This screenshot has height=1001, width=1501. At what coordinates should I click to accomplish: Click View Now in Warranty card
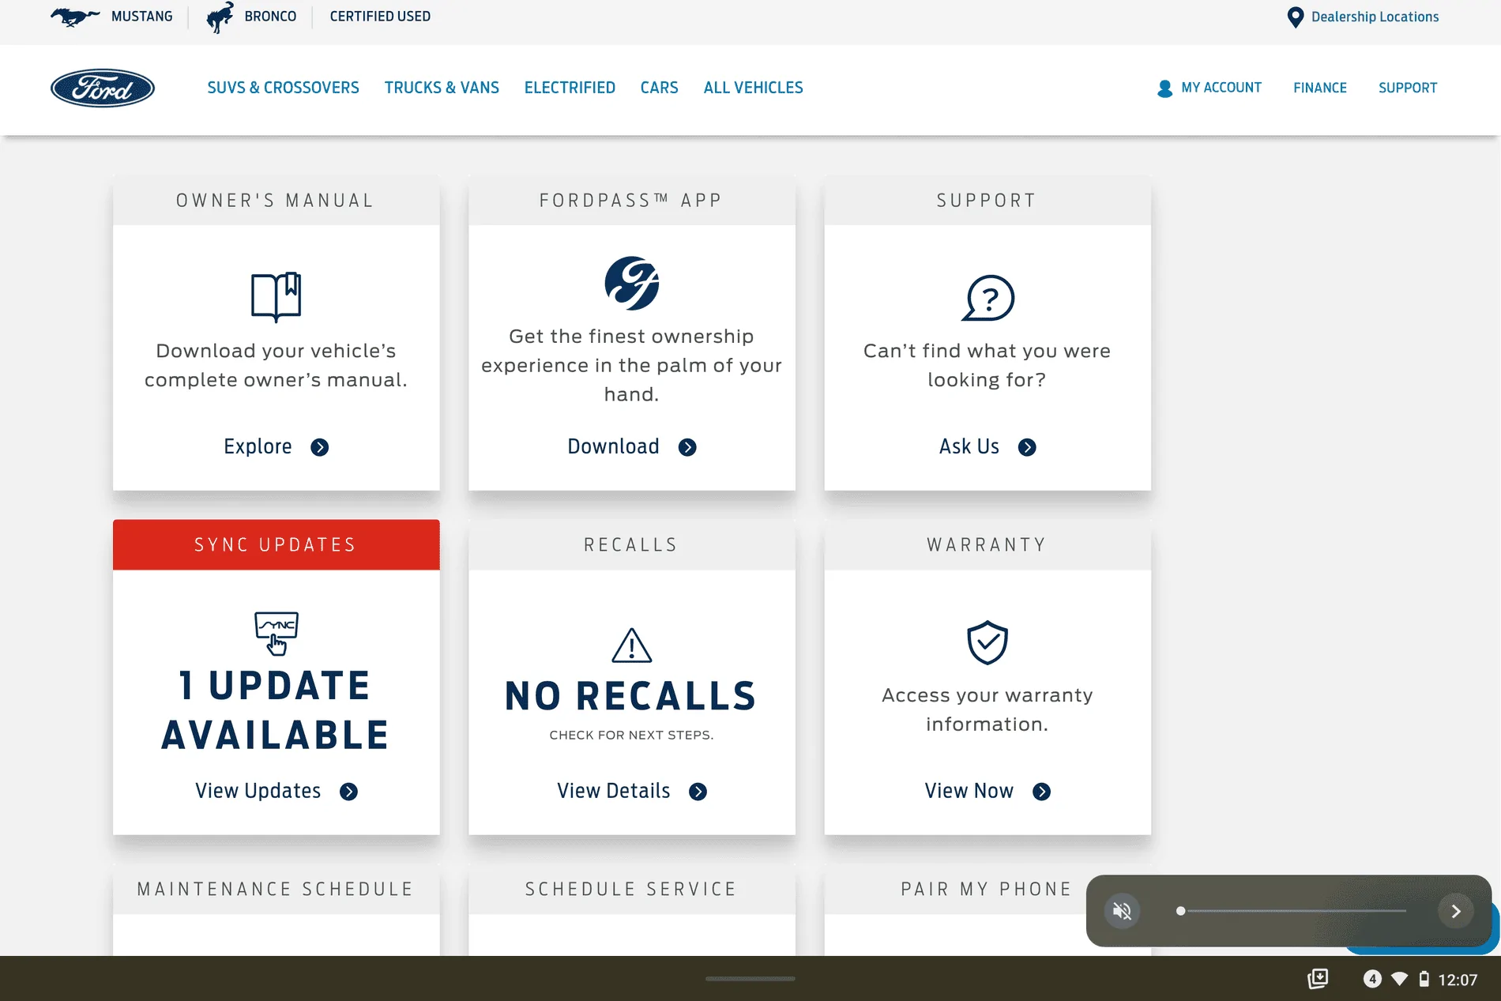pos(969,791)
